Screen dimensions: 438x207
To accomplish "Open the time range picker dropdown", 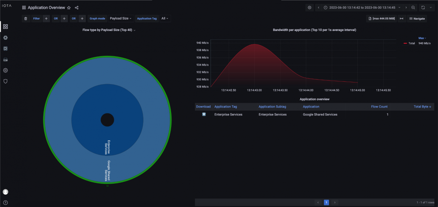I will (360, 8).
